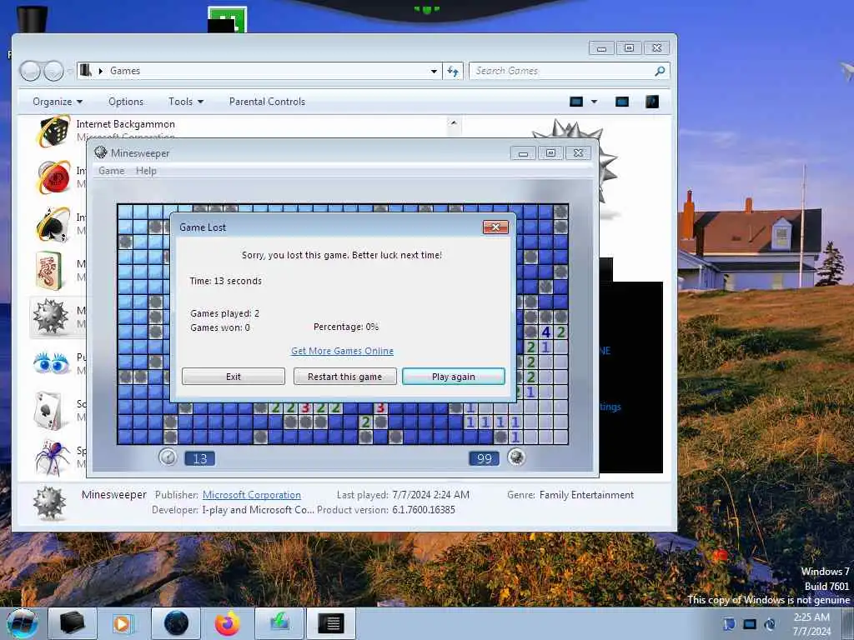The width and height of the screenshot is (854, 640).
Task: Click the taskbar clock showing 2:25 AM
Action: coord(811,624)
